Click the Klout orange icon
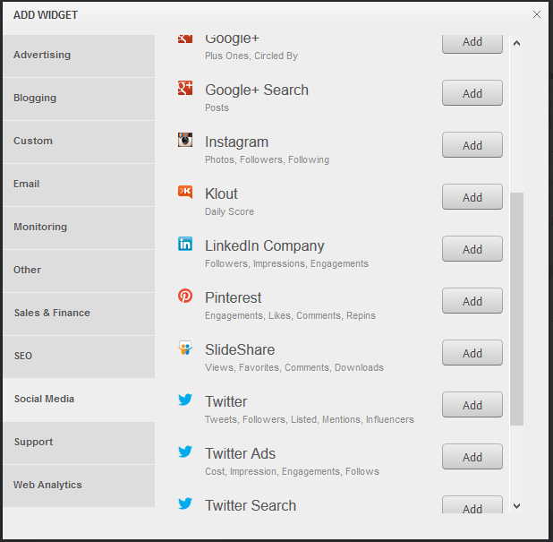Image resolution: width=553 pixels, height=542 pixels. [x=185, y=192]
